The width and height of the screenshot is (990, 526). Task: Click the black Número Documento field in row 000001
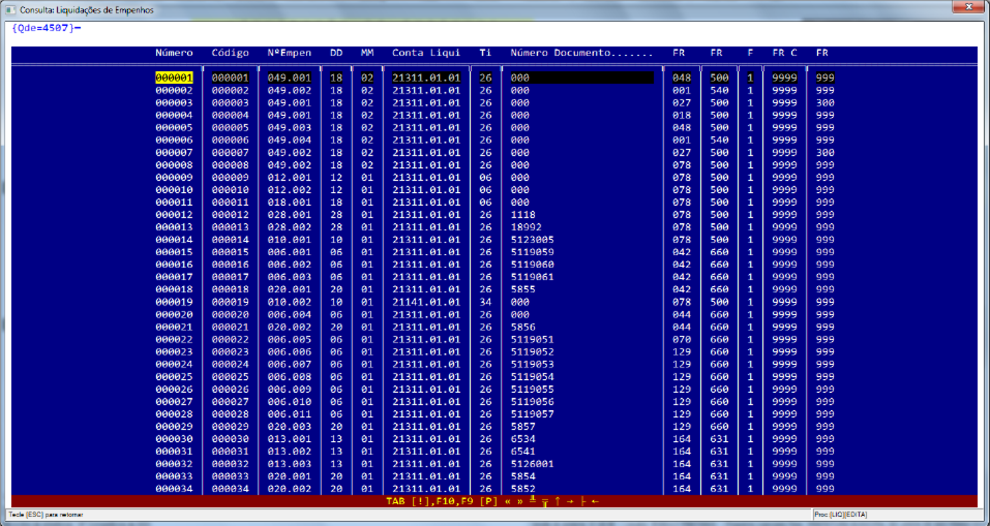click(x=582, y=78)
